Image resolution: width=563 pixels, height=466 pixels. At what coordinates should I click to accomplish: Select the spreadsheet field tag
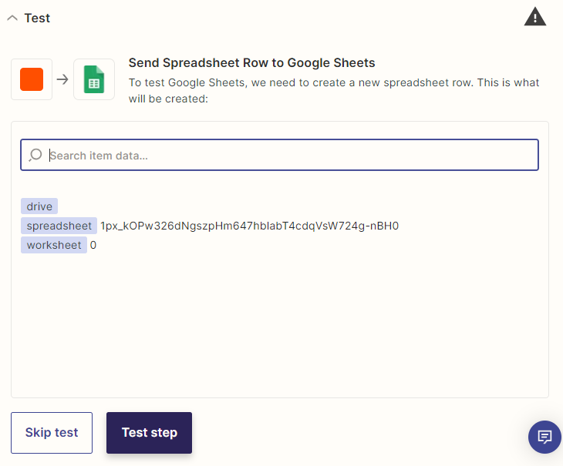[x=59, y=226]
